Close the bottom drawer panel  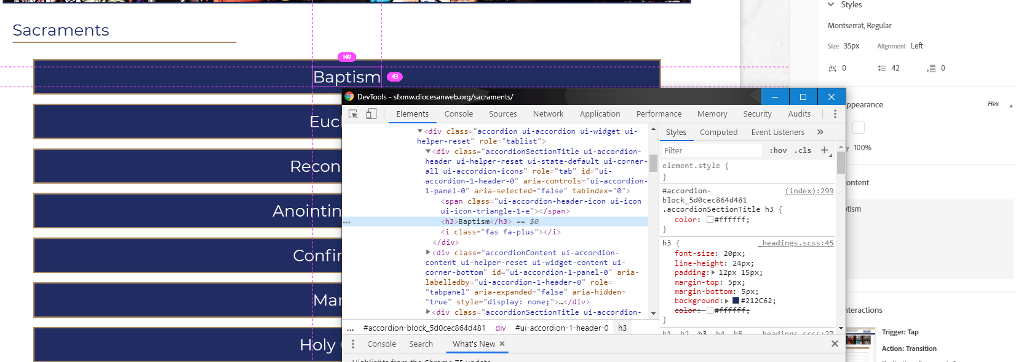(x=835, y=344)
